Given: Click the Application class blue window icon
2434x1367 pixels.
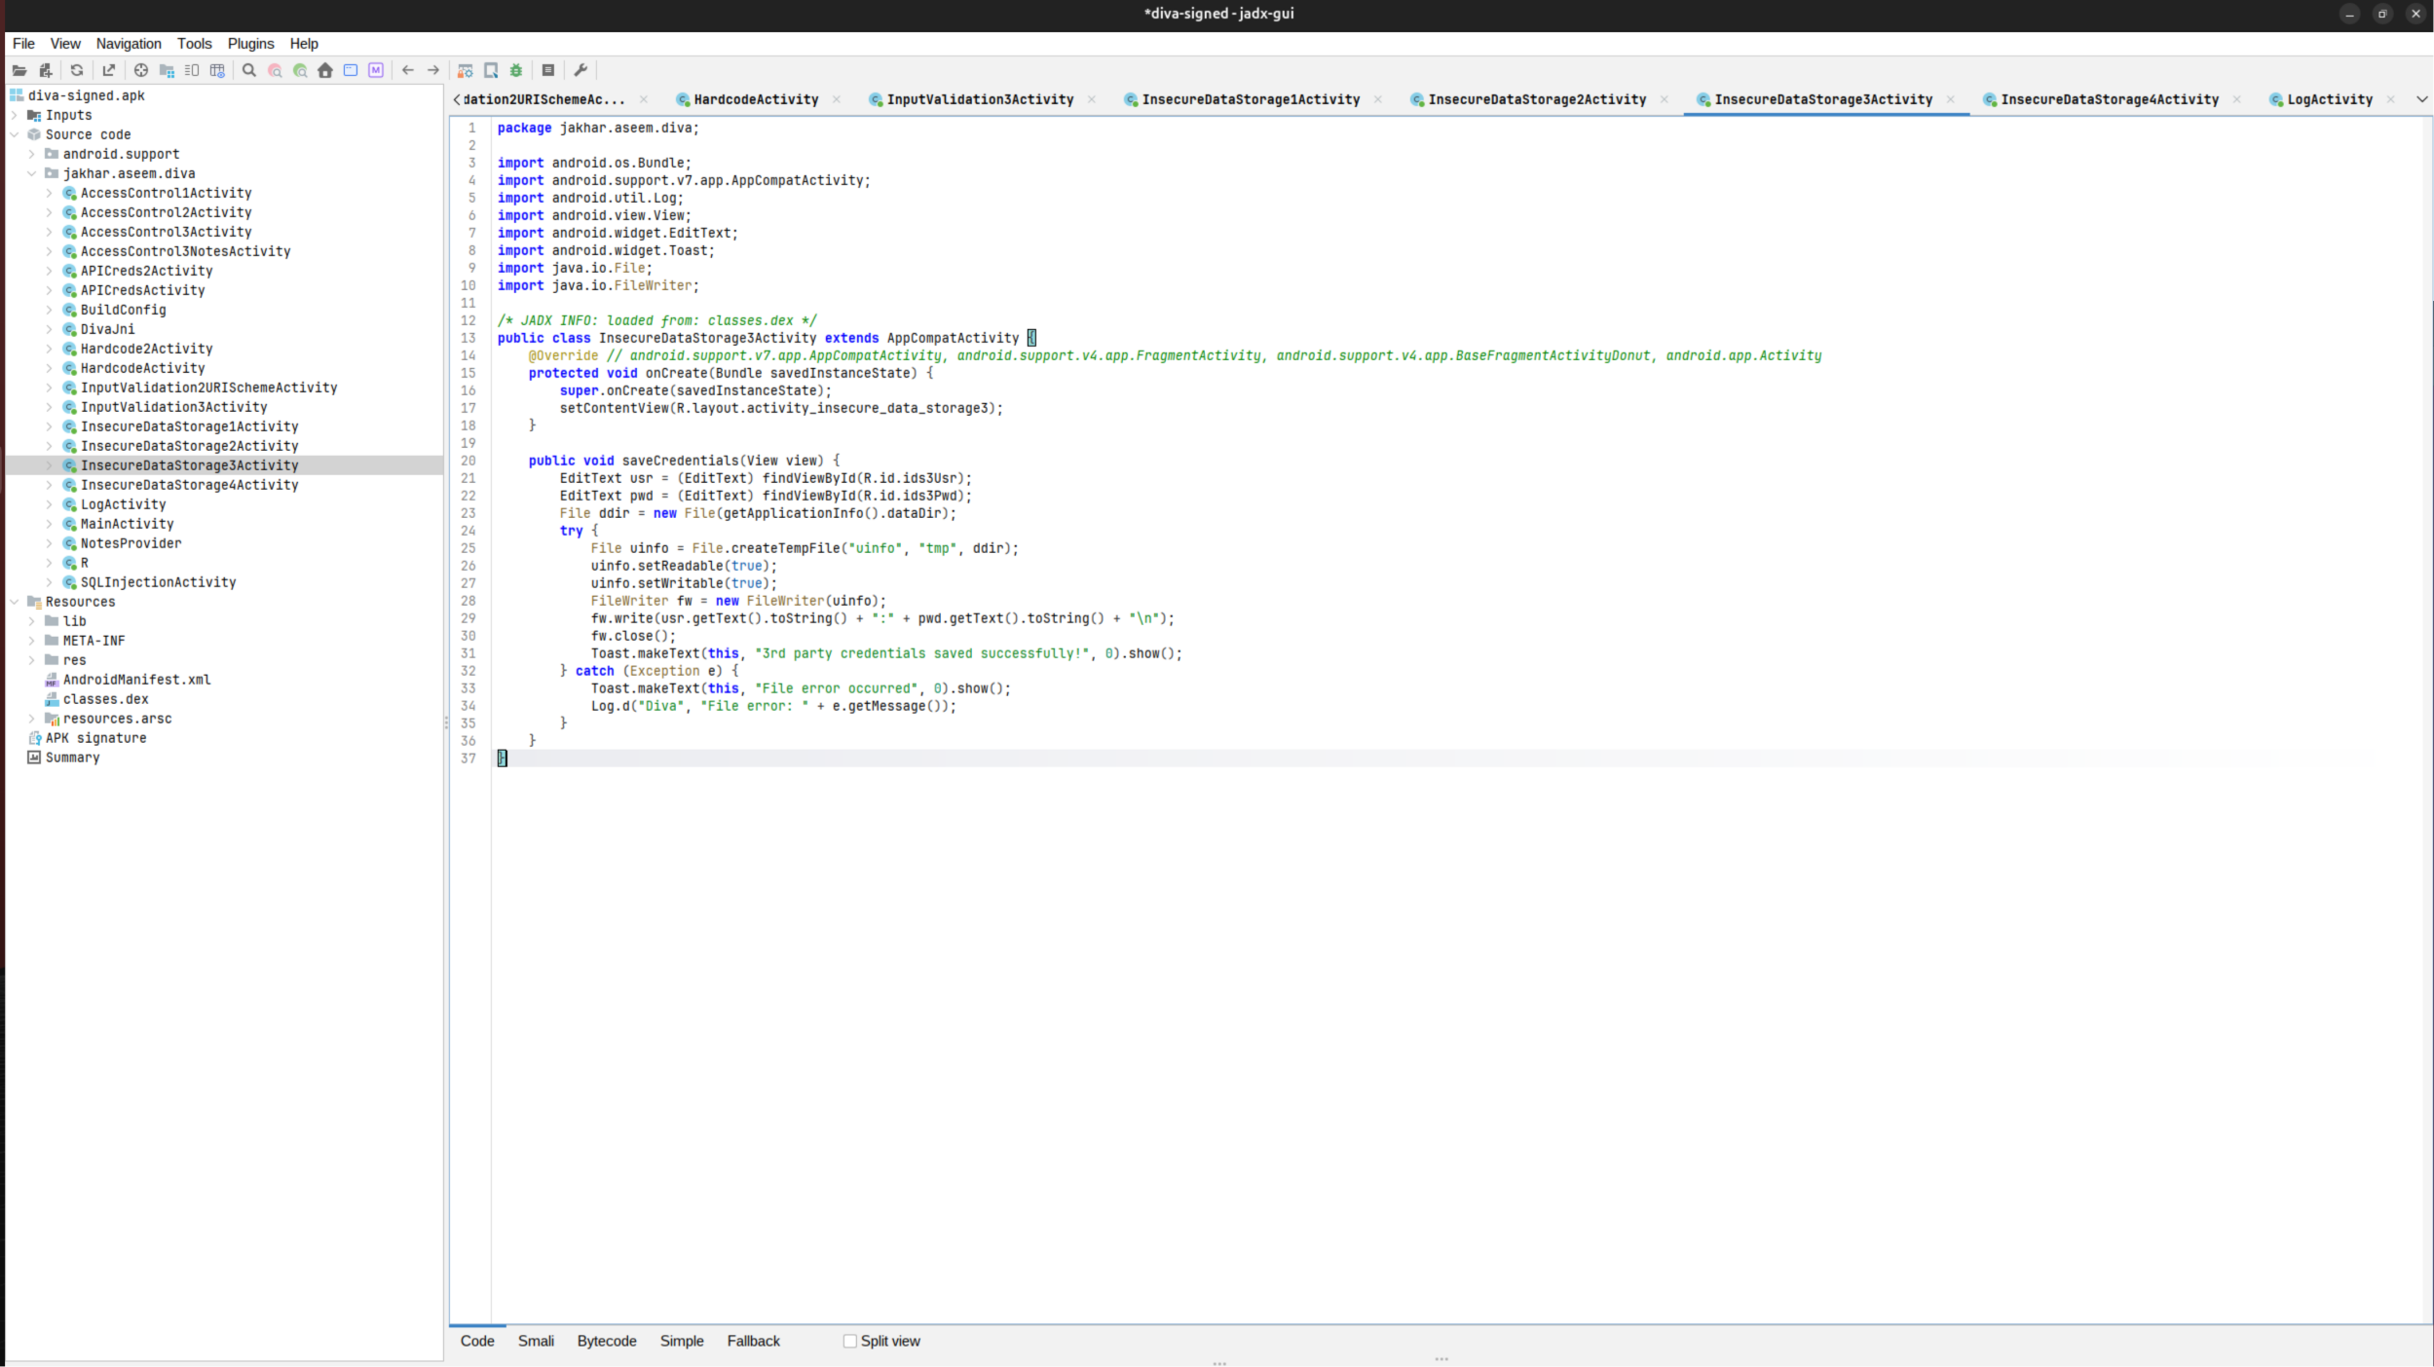Looking at the screenshot, I should (351, 70).
